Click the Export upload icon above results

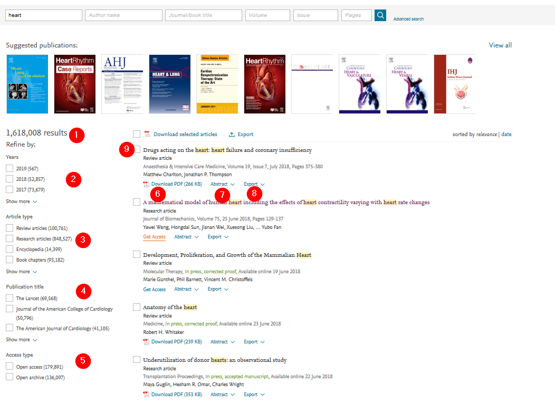(x=232, y=135)
